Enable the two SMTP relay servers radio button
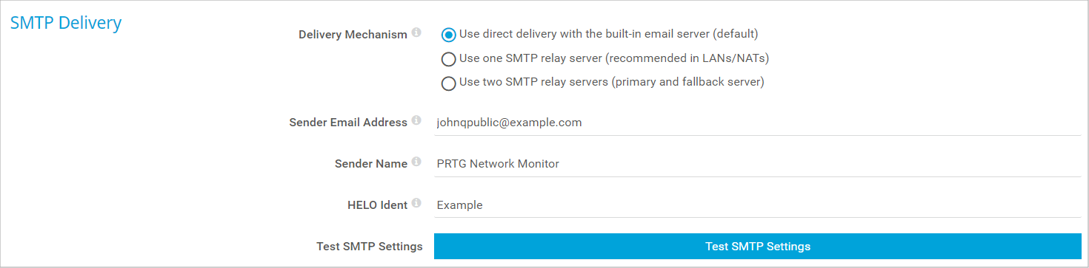1089x268 pixels. coord(448,83)
